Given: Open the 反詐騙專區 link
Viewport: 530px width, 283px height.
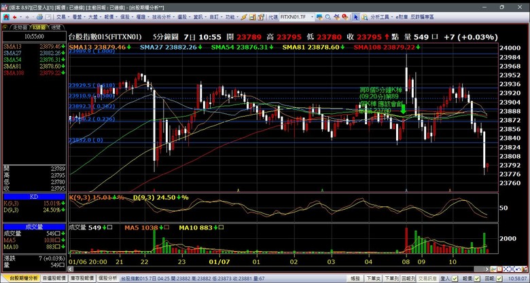Looking at the screenshot, I should (x=422, y=17).
